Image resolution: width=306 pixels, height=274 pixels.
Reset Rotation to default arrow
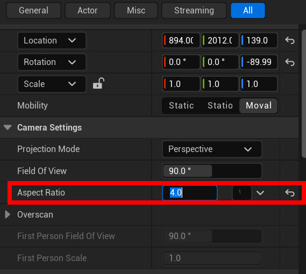(x=290, y=62)
